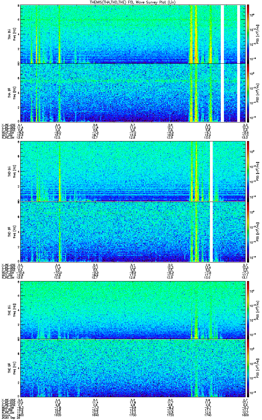Click the PSD color bar beside THA B-parallel
Image resolution: width=262 pixels, height=420 pixels.
tap(248, 93)
